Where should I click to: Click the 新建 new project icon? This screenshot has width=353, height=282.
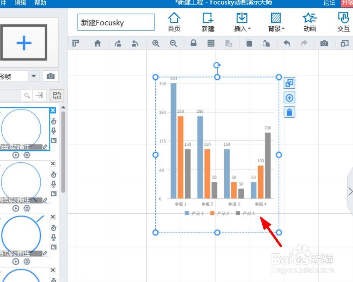208,22
